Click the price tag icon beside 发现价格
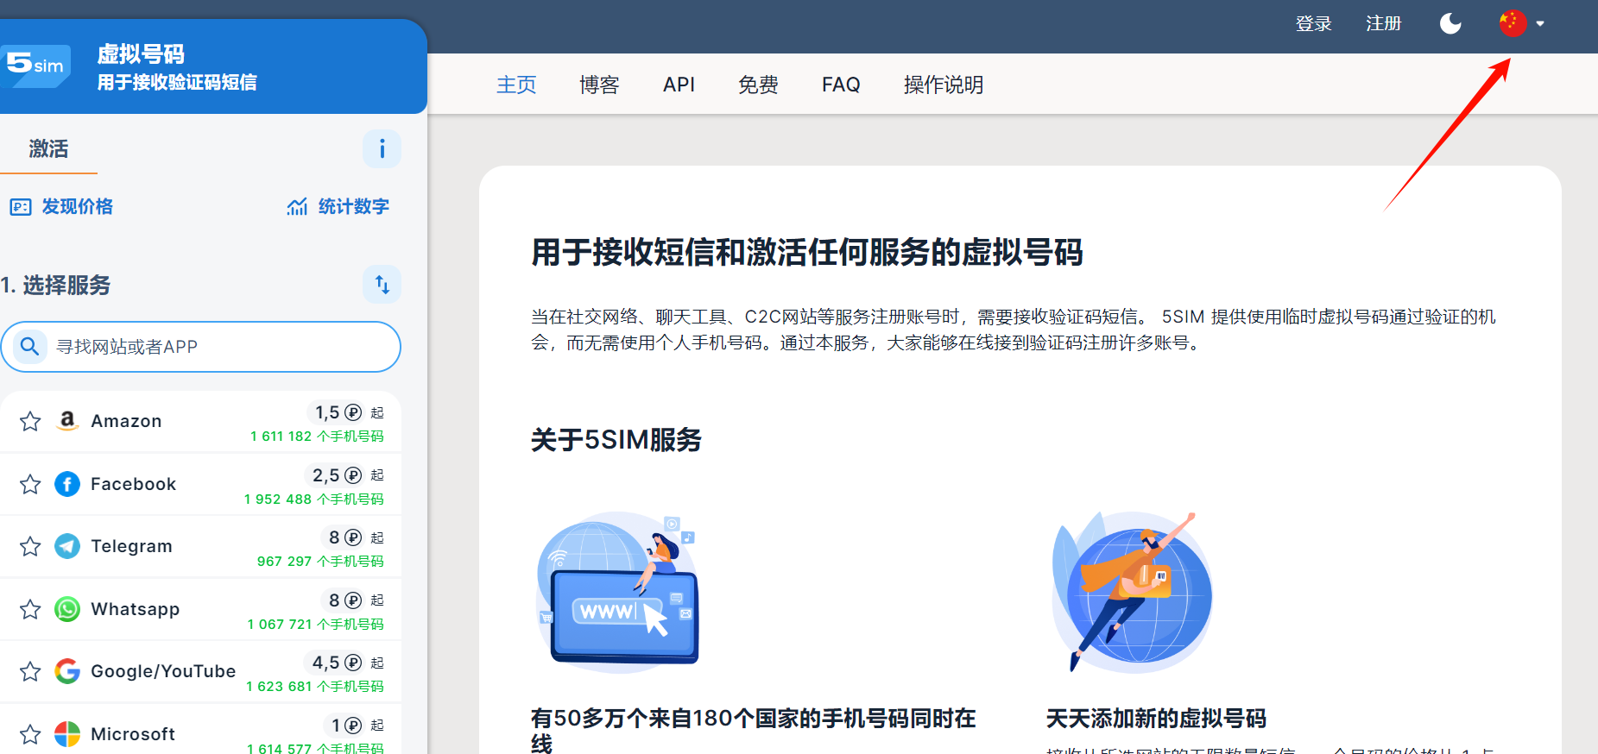 point(21,207)
